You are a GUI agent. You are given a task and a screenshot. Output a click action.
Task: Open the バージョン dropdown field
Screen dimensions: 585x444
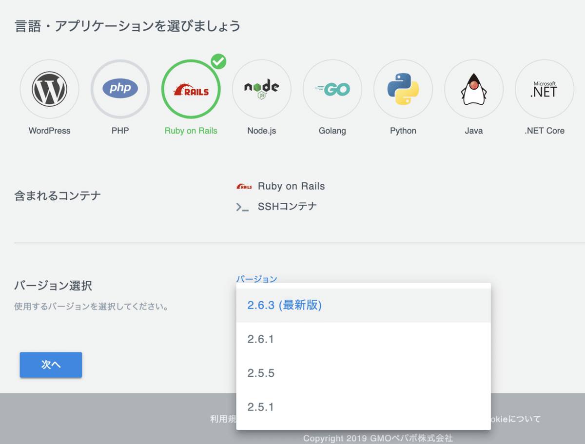pos(257,279)
